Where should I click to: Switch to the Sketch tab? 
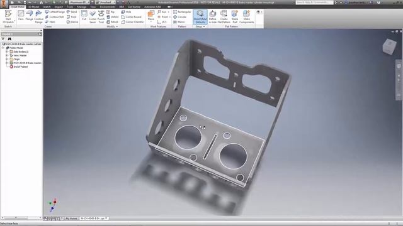(x=47, y=7)
